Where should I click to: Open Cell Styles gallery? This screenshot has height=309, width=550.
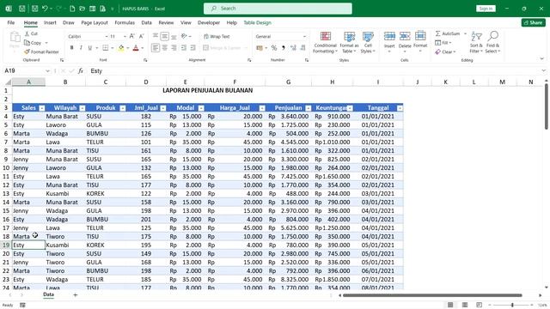click(x=368, y=42)
